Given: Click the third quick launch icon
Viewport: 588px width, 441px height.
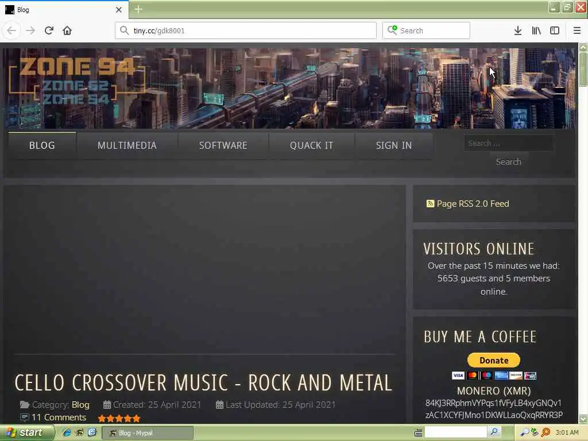Looking at the screenshot, I should (x=92, y=432).
